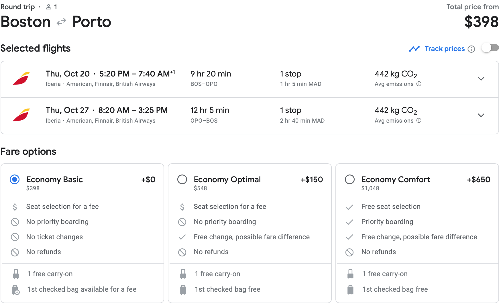Click the 1 hr 5 min MAD layover text

coord(300,84)
